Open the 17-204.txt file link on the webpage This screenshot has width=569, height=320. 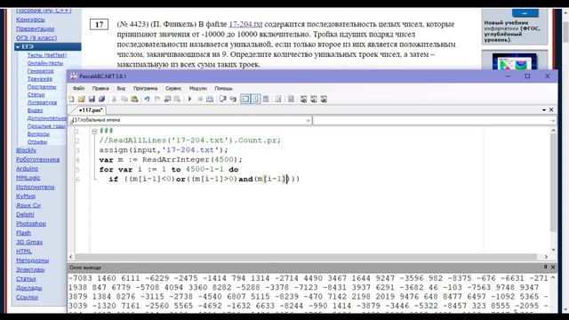click(245, 24)
